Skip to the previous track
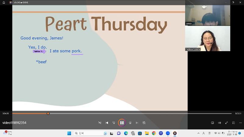The height and width of the screenshot is (137, 244). pos(107,123)
